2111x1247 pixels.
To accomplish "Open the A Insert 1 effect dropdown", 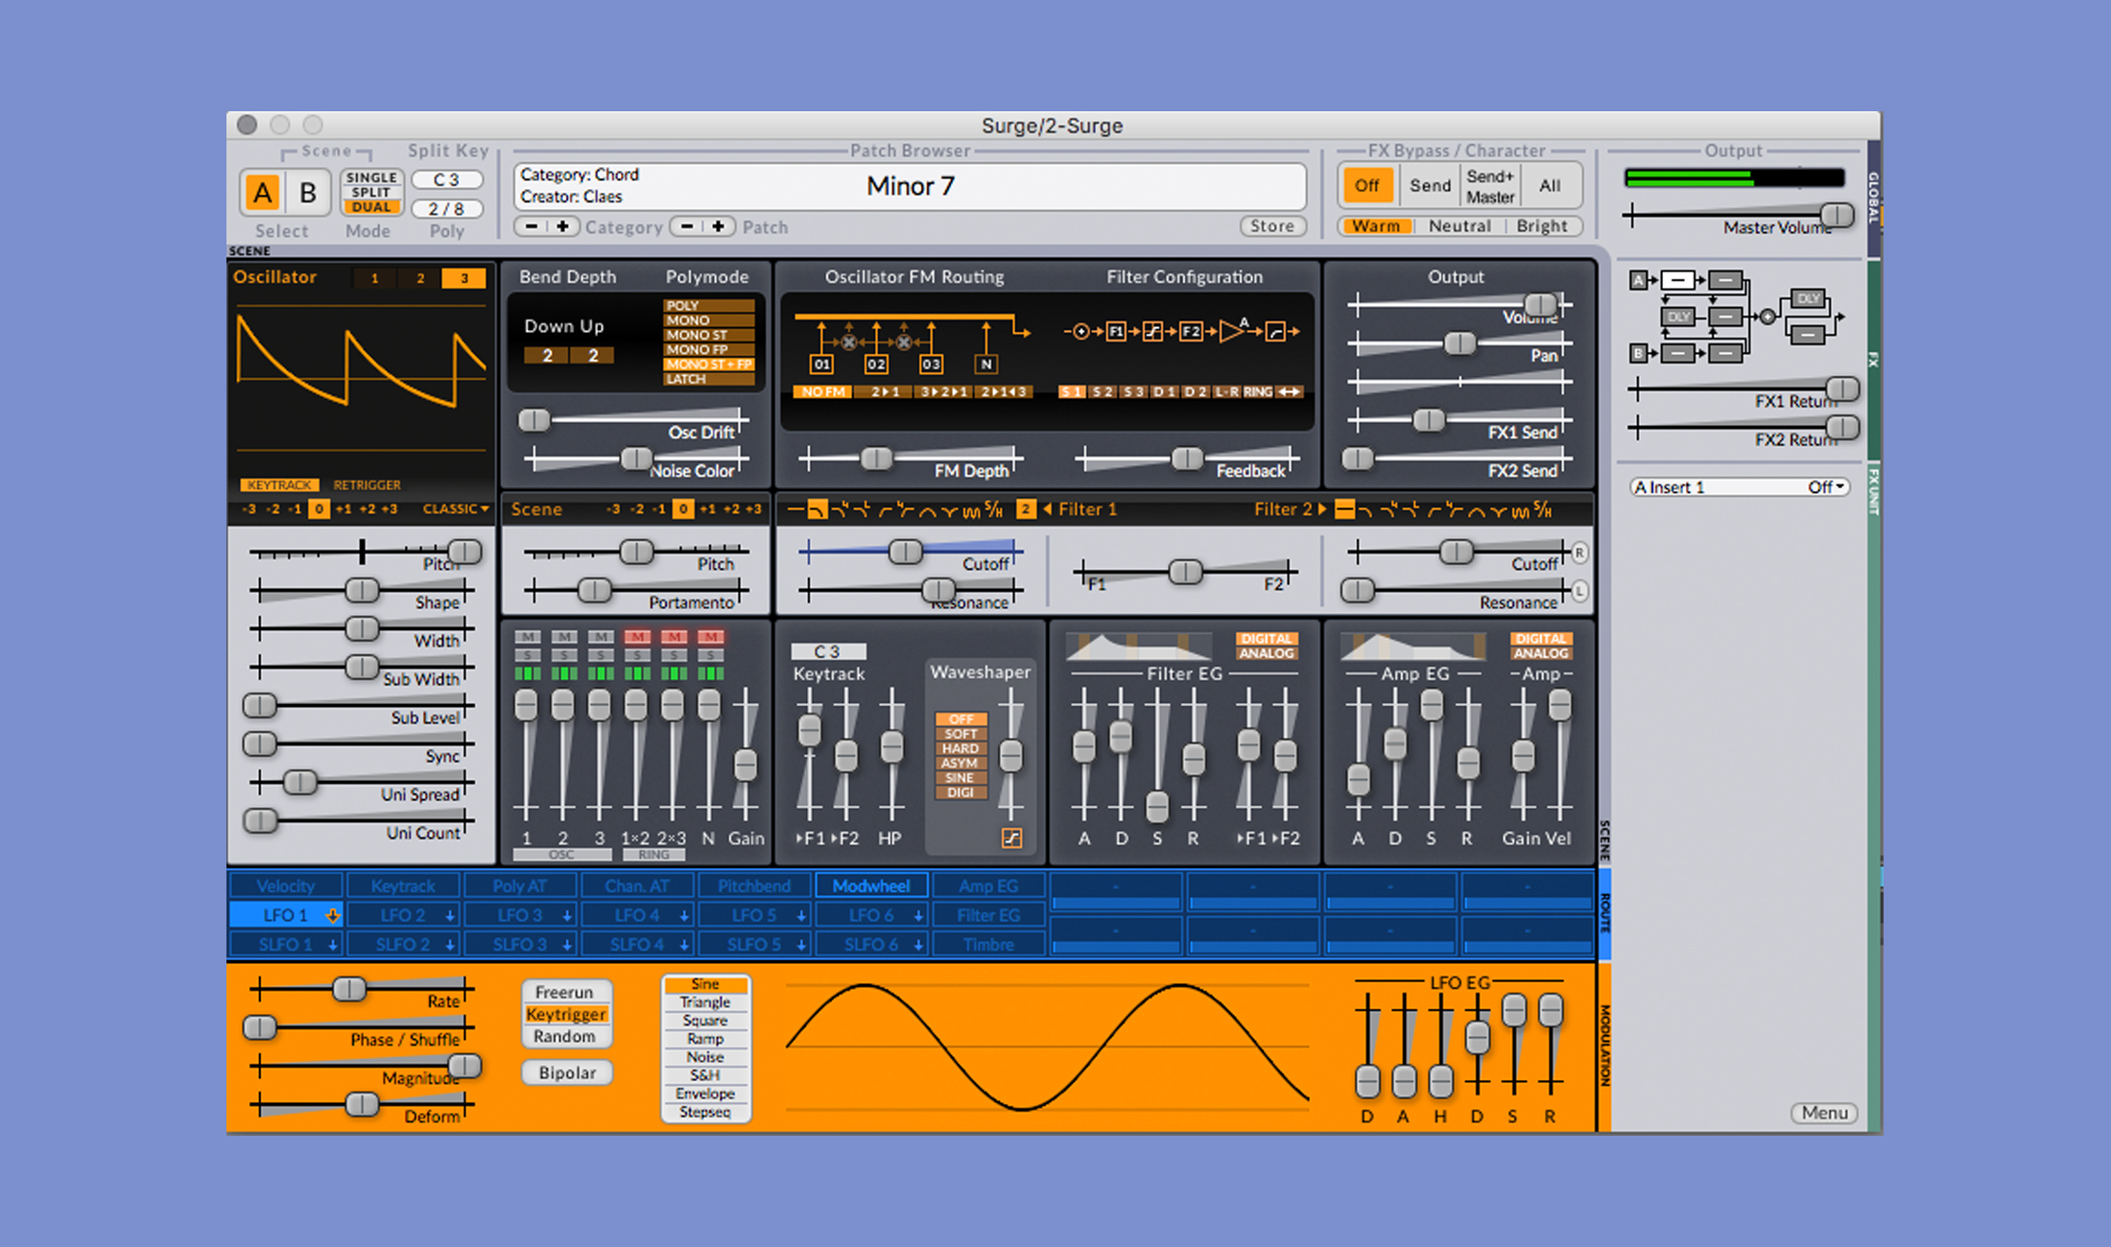I will point(1739,487).
